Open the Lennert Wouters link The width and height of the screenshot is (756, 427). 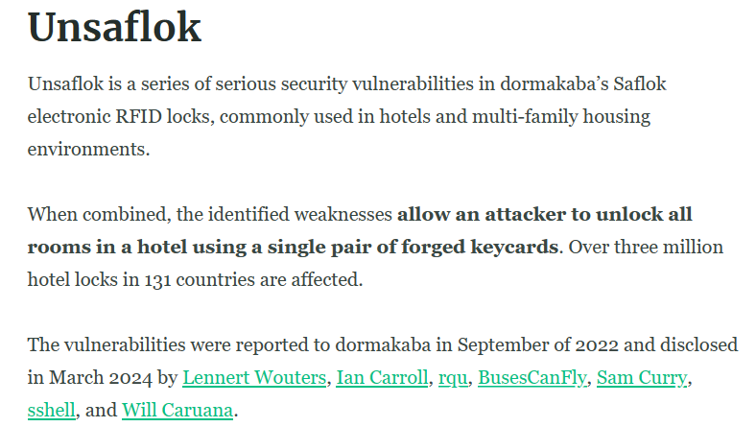tap(254, 377)
